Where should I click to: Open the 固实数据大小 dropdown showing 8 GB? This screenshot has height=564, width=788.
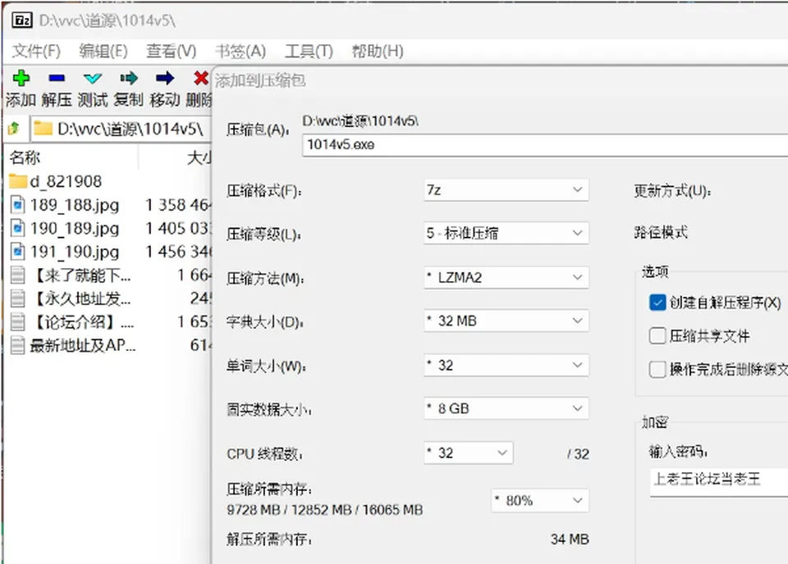(x=506, y=408)
